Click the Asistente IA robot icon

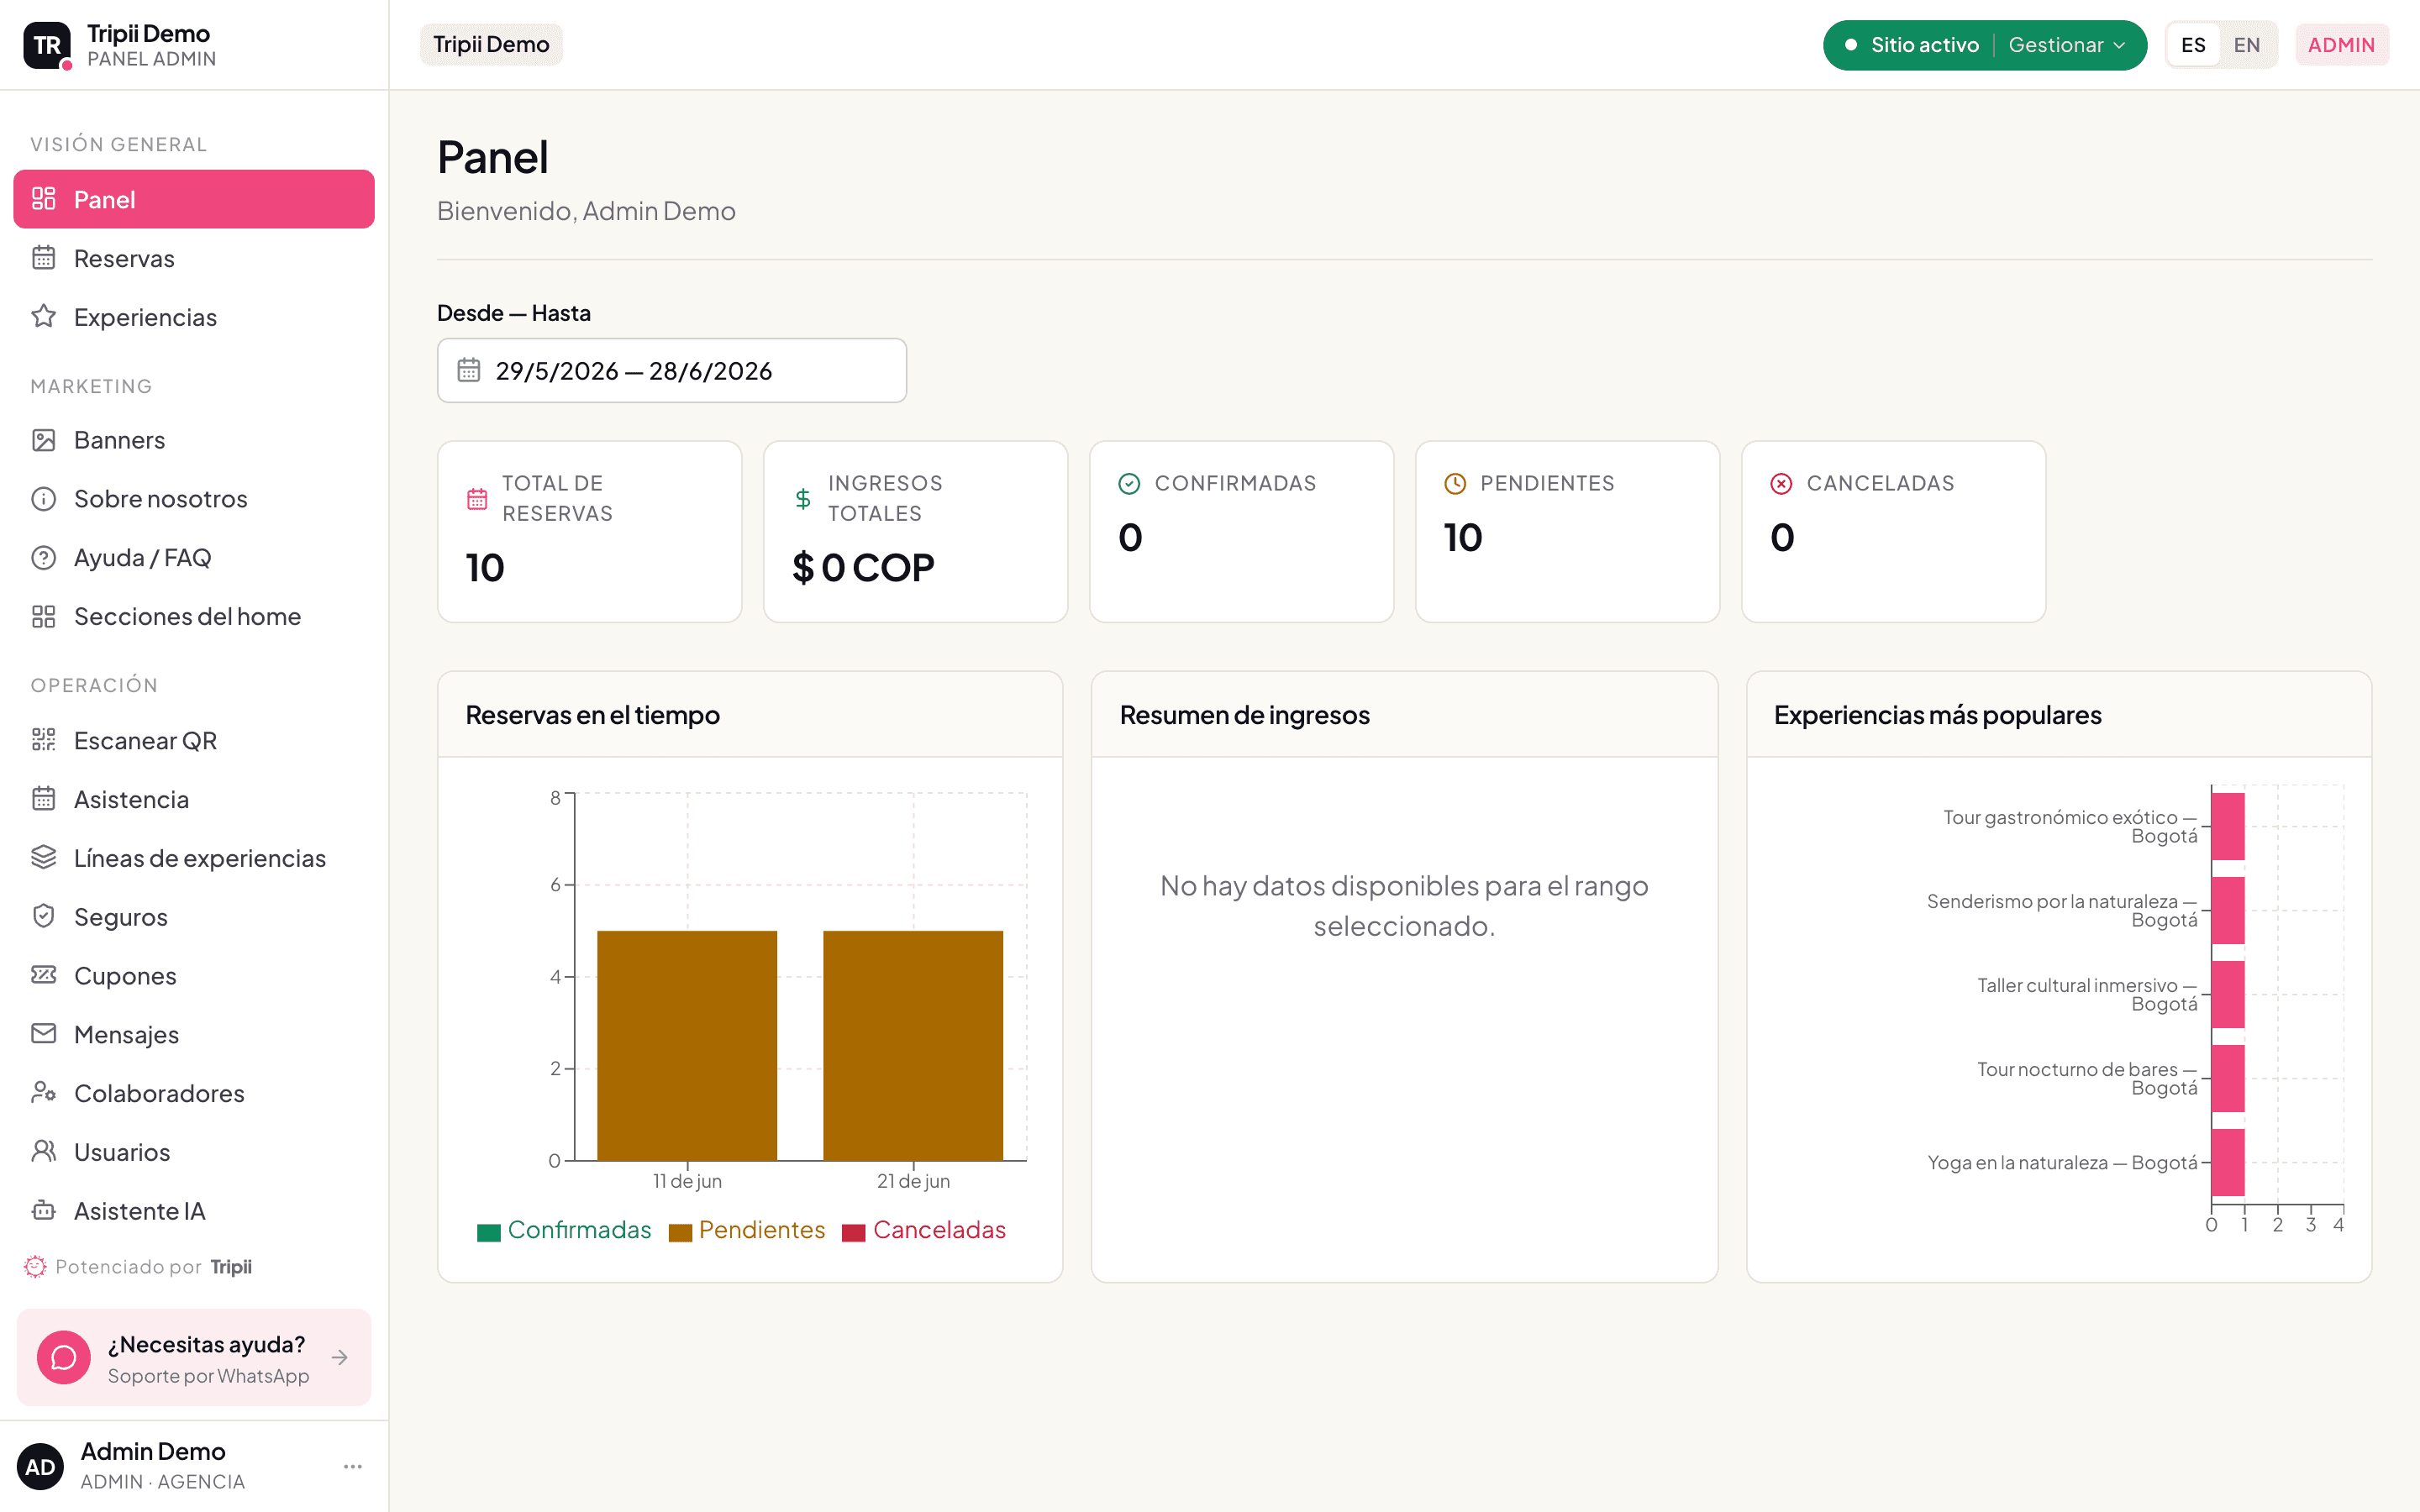pyautogui.click(x=43, y=1210)
